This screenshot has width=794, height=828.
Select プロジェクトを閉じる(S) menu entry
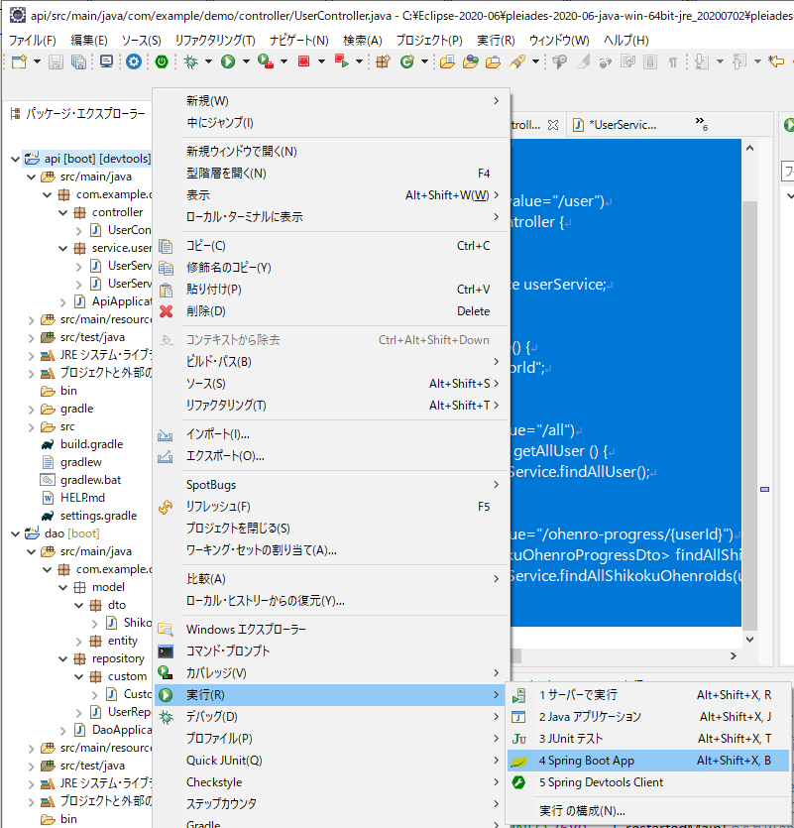click(x=331, y=529)
